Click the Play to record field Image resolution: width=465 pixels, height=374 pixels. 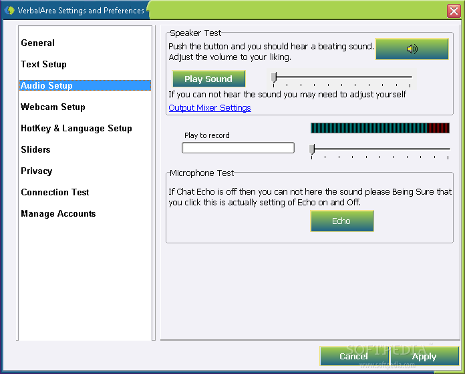coord(238,147)
